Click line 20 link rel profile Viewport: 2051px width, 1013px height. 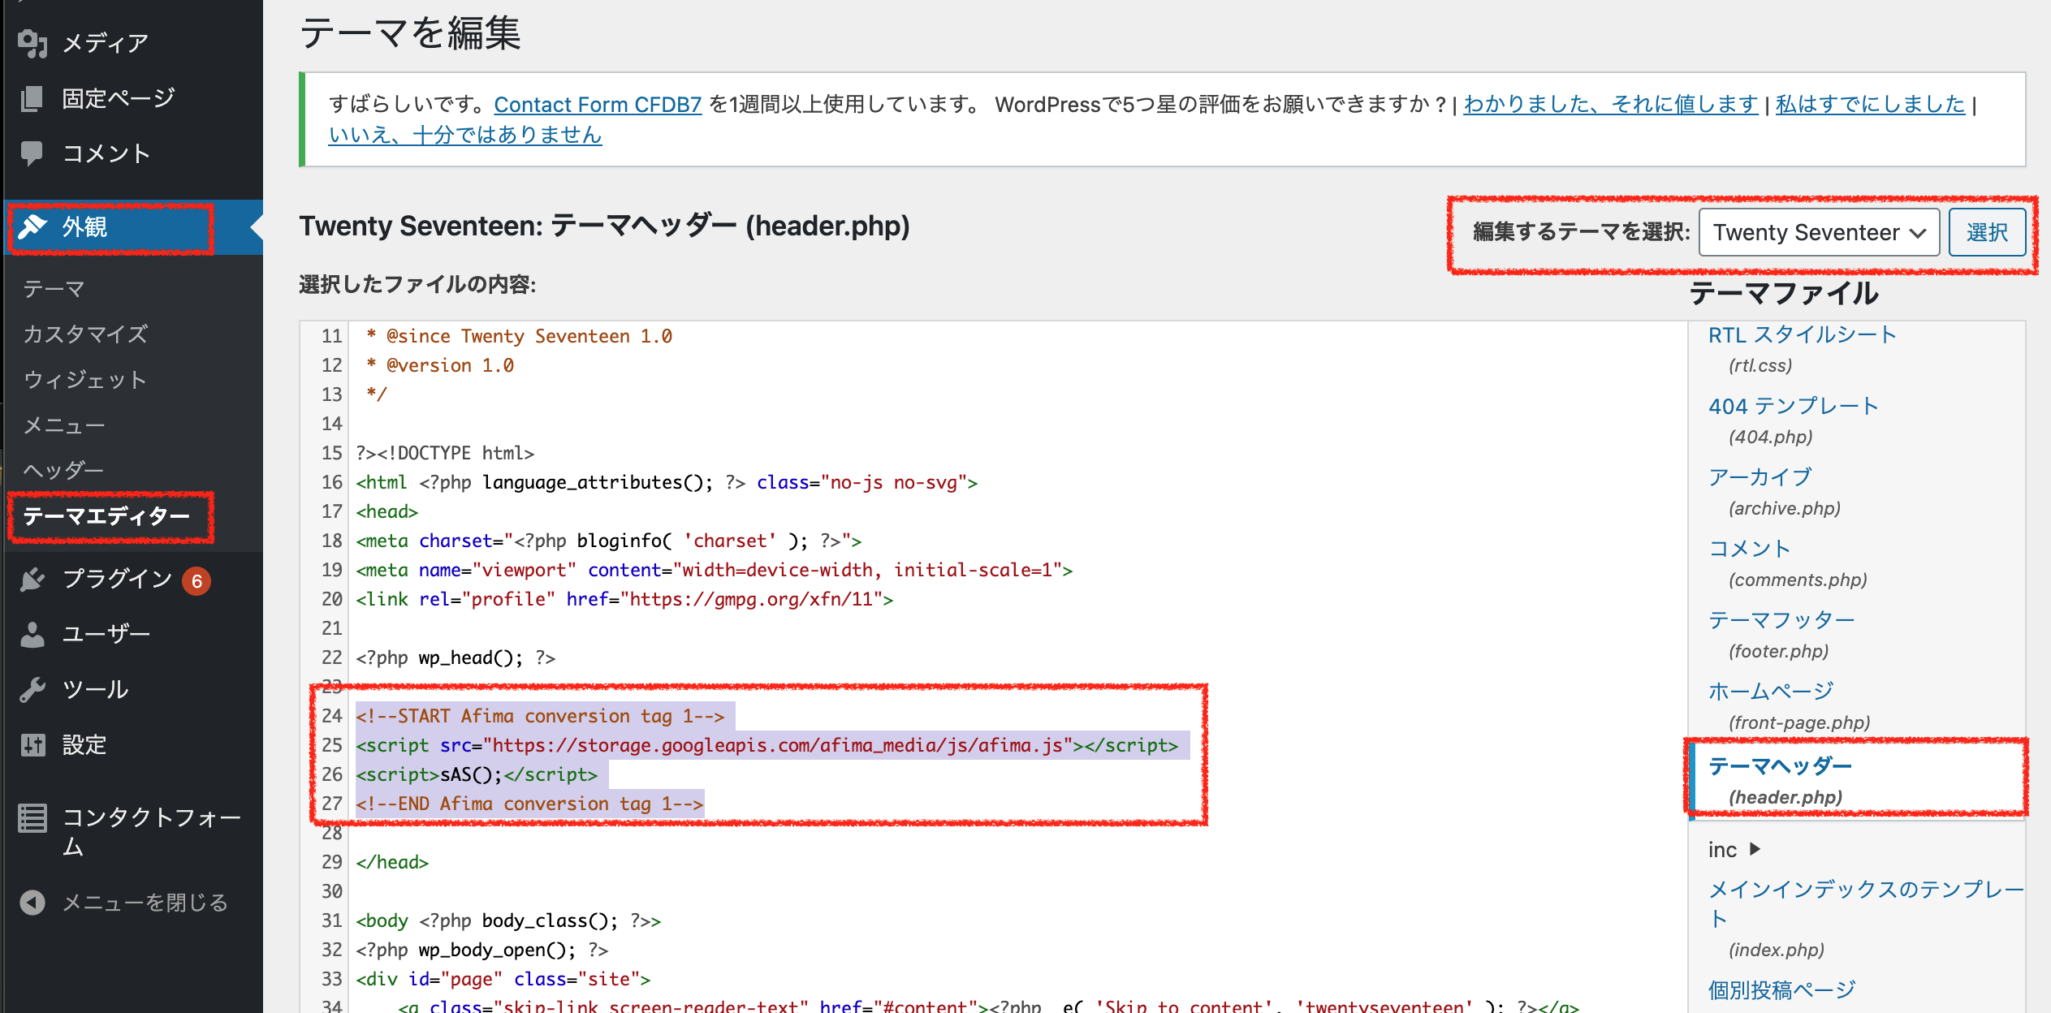(x=624, y=599)
